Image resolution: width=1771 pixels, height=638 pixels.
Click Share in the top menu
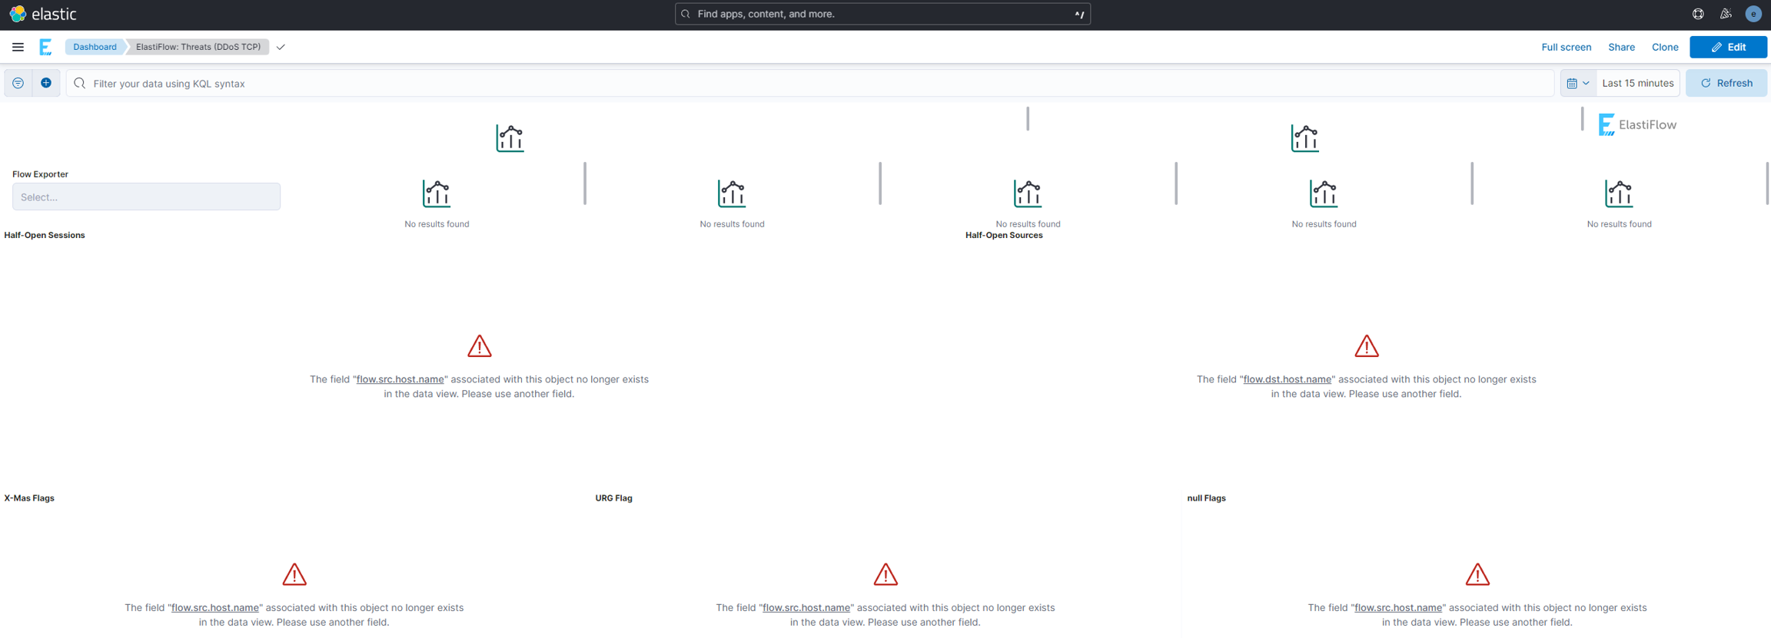coord(1621,47)
